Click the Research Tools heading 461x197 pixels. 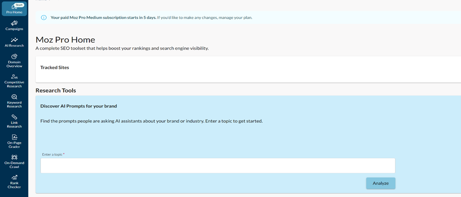(56, 90)
